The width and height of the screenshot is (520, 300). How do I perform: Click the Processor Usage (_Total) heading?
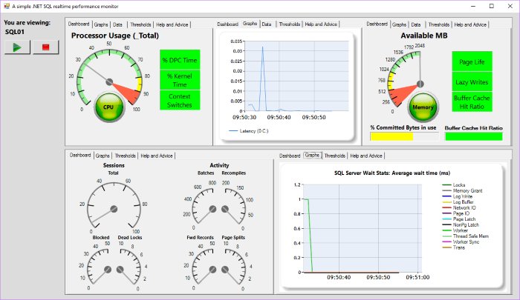[x=114, y=36]
